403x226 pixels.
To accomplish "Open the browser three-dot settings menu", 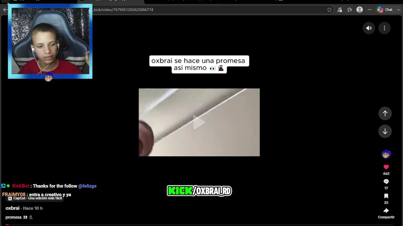I will (370, 10).
